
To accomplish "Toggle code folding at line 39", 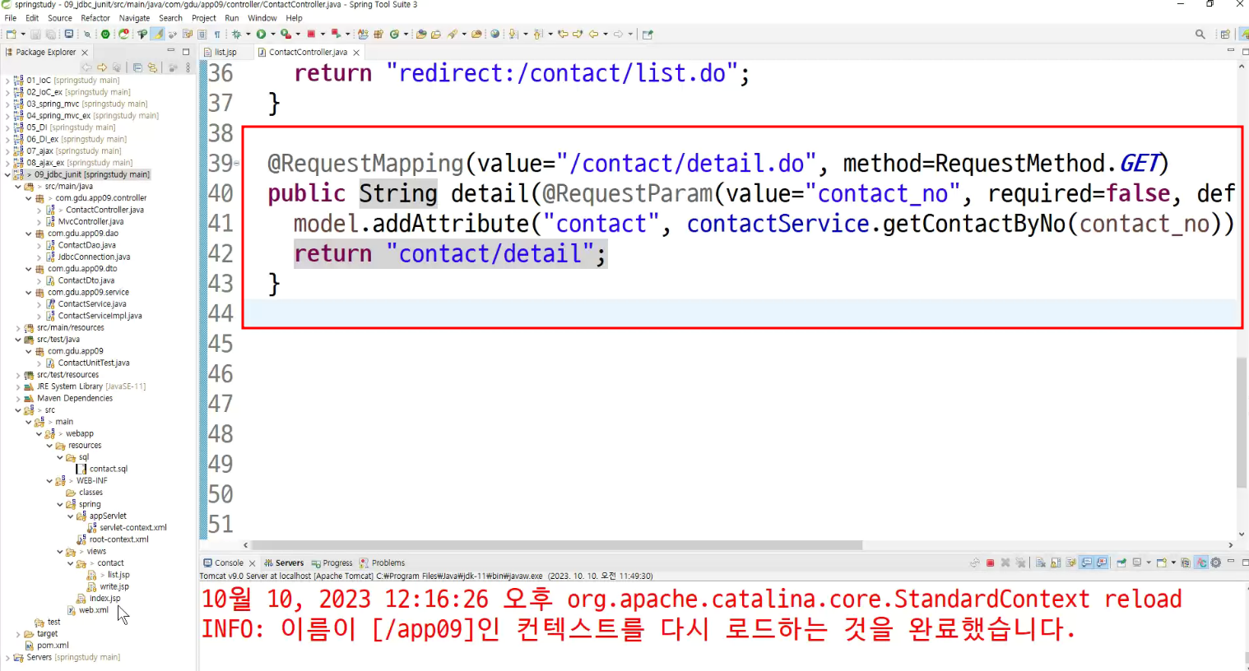I will click(x=237, y=164).
